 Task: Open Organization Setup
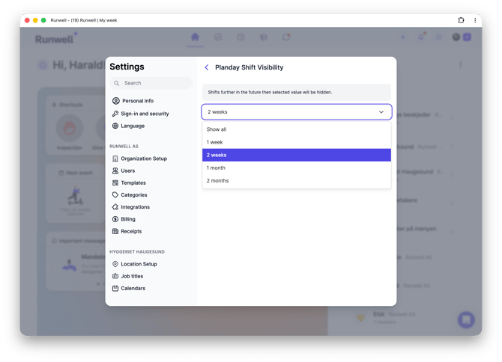(x=139, y=159)
